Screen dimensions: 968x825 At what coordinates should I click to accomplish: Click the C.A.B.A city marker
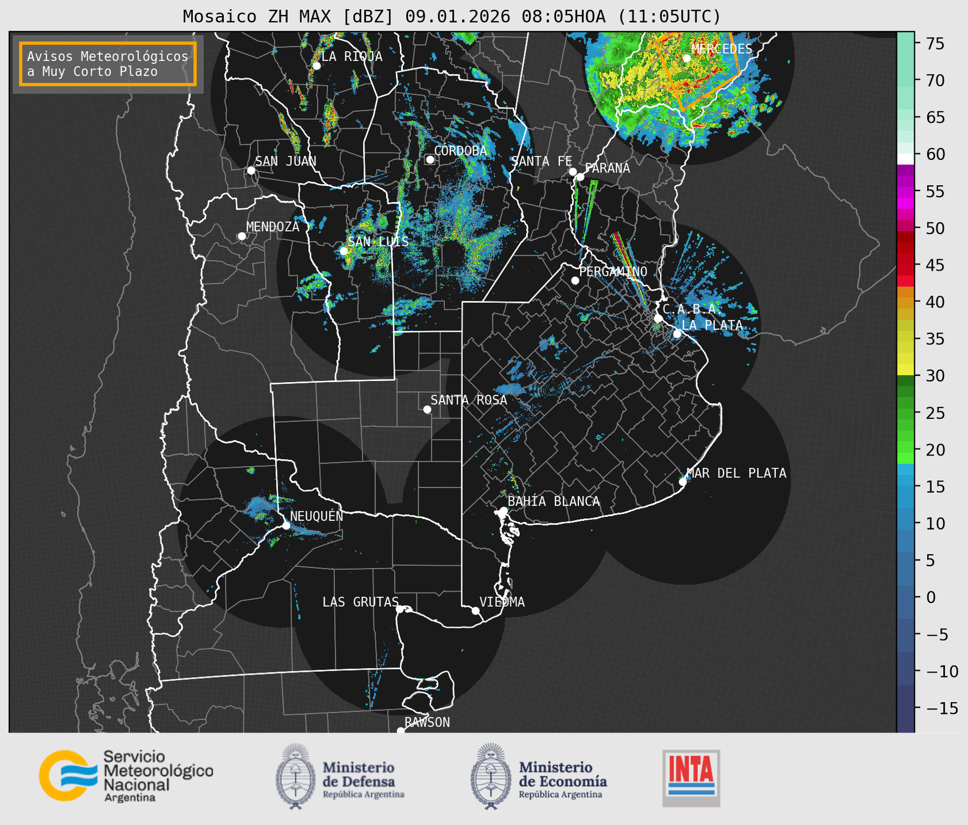(658, 318)
